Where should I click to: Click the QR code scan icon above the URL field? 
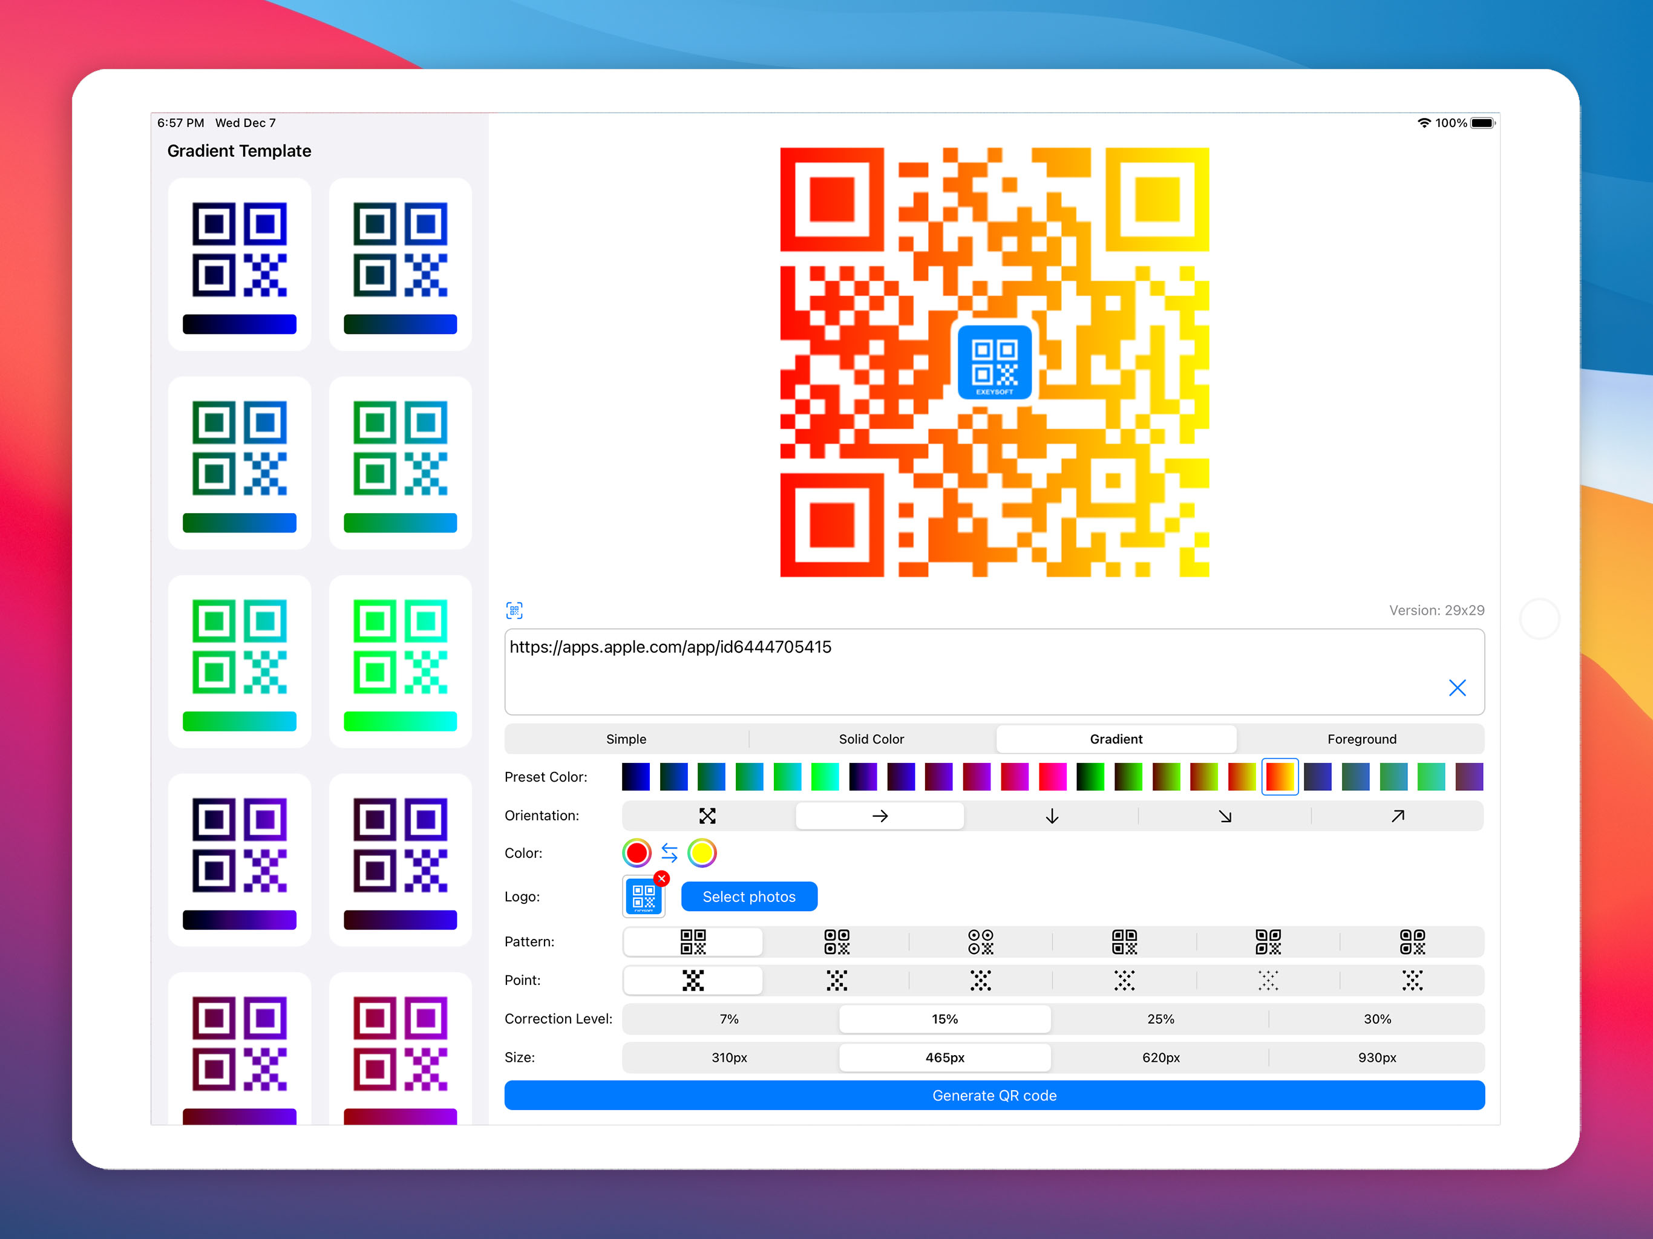point(515,610)
